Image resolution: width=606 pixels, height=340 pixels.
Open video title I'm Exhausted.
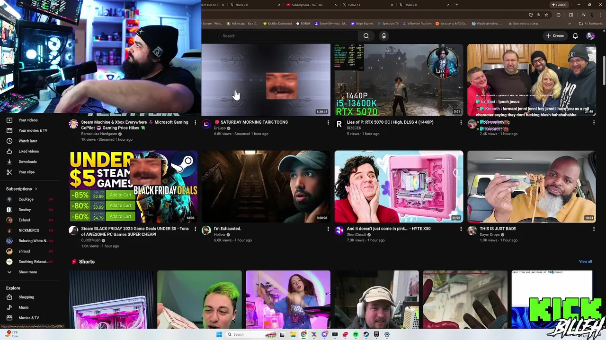click(227, 229)
